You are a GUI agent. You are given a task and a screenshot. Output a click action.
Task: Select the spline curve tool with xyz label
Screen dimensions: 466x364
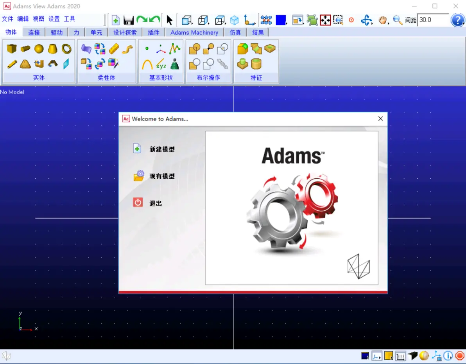tap(161, 64)
